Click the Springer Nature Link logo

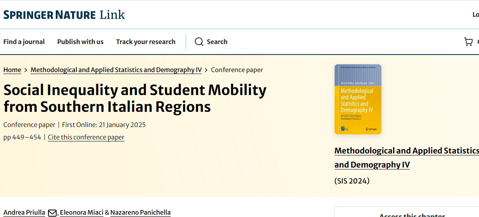(64, 15)
